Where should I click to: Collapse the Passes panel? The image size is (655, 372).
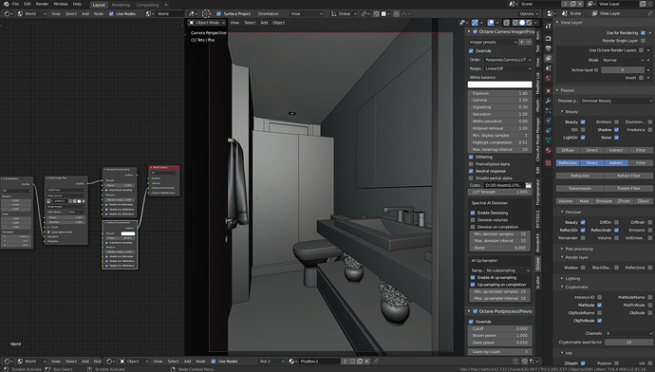click(x=568, y=90)
